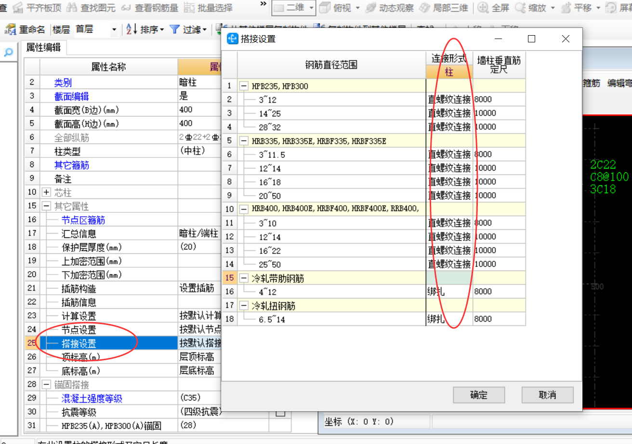Viewport: 632px width, 444px height.
Task: Click the 查看钢筋量 toolbar icon
Action: pos(126,8)
